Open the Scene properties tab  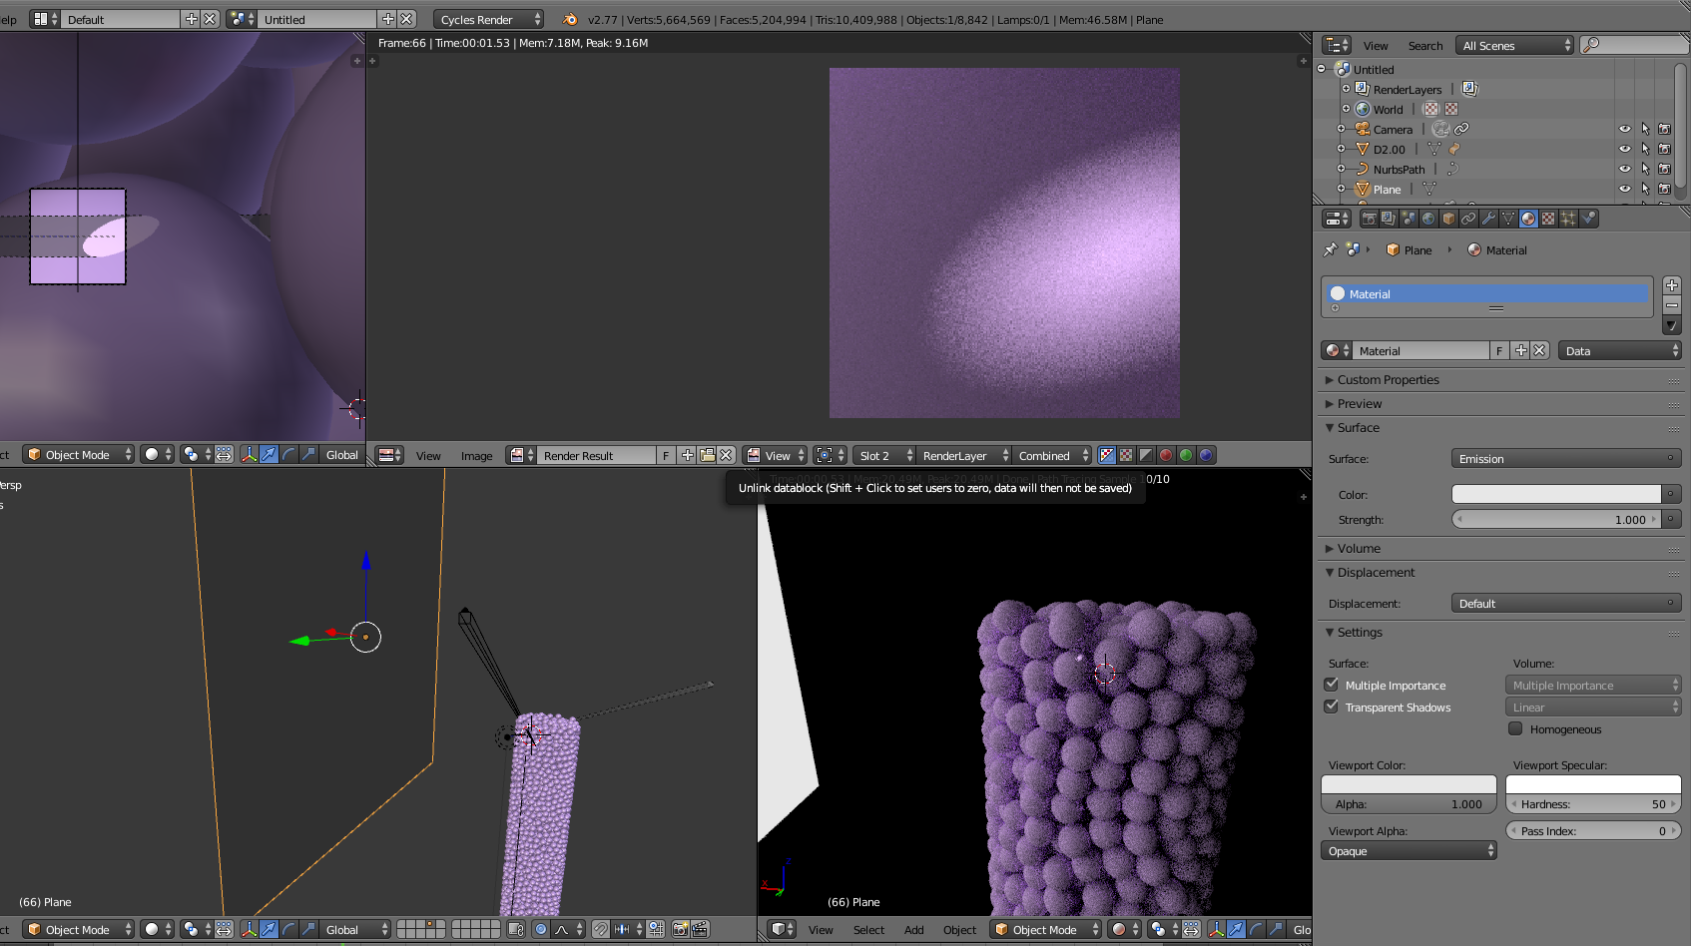tap(1409, 219)
